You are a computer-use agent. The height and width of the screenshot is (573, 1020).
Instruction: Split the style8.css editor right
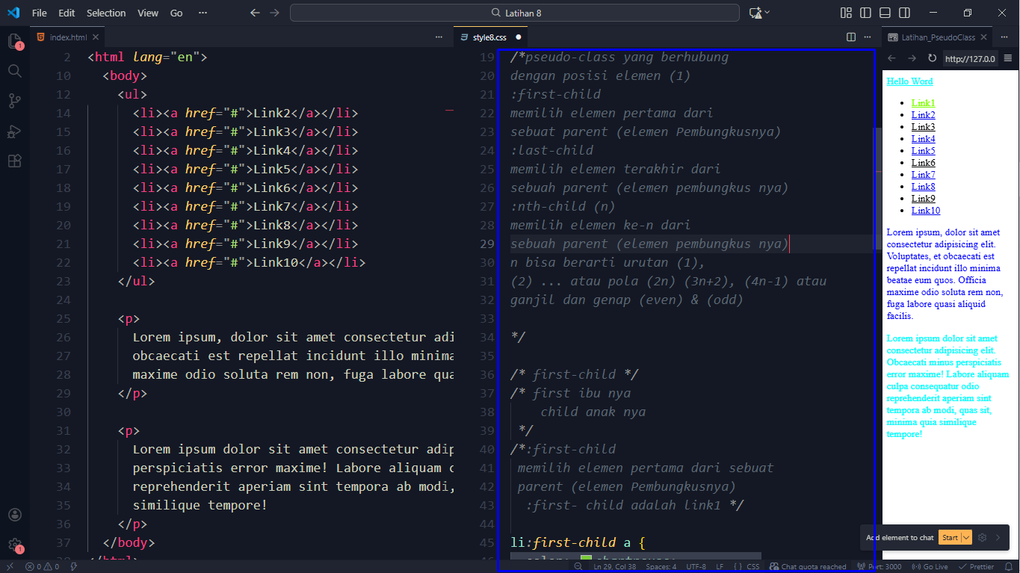[x=851, y=37]
